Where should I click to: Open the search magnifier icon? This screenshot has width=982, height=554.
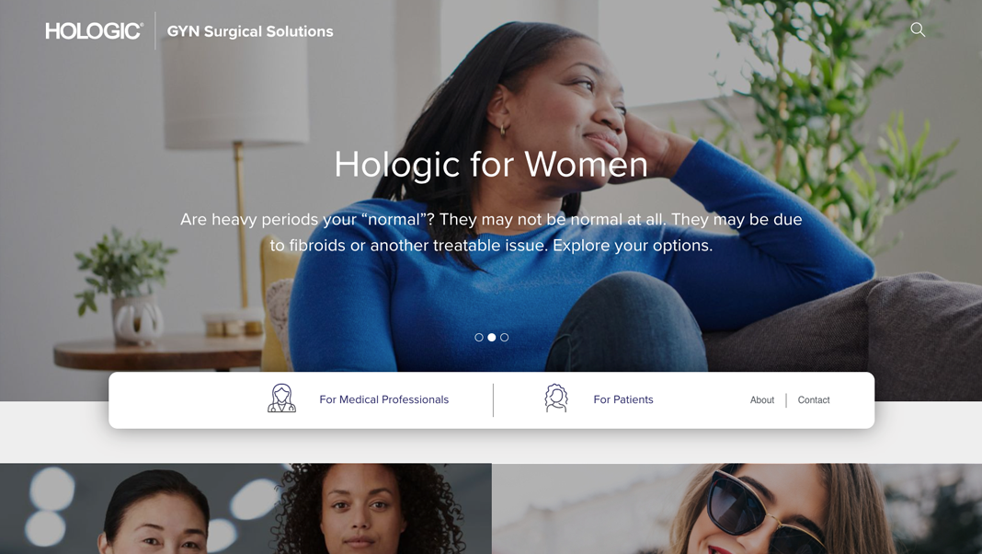tap(918, 29)
